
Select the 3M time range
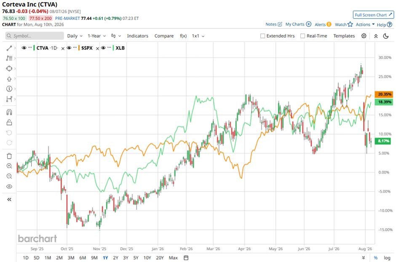71,258
